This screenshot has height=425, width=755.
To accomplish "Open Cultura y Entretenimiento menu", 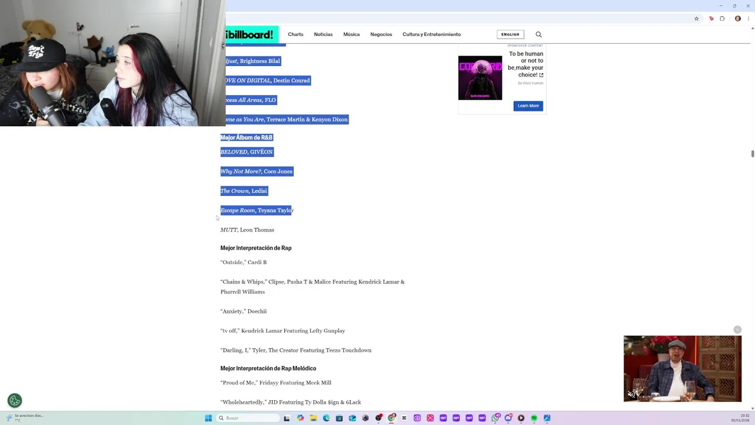I will 432,34.
